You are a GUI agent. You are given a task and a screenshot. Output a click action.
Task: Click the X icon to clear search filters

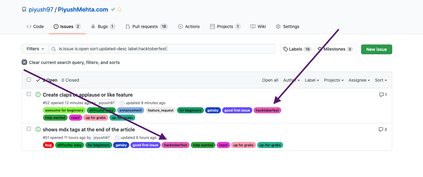(x=24, y=62)
